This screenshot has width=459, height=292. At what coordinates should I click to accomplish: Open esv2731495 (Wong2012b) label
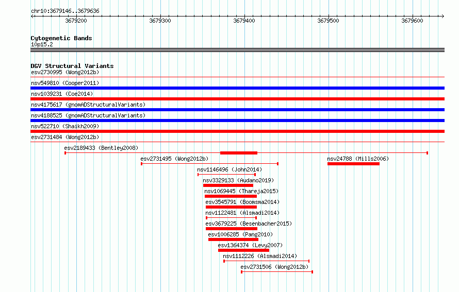point(174,159)
